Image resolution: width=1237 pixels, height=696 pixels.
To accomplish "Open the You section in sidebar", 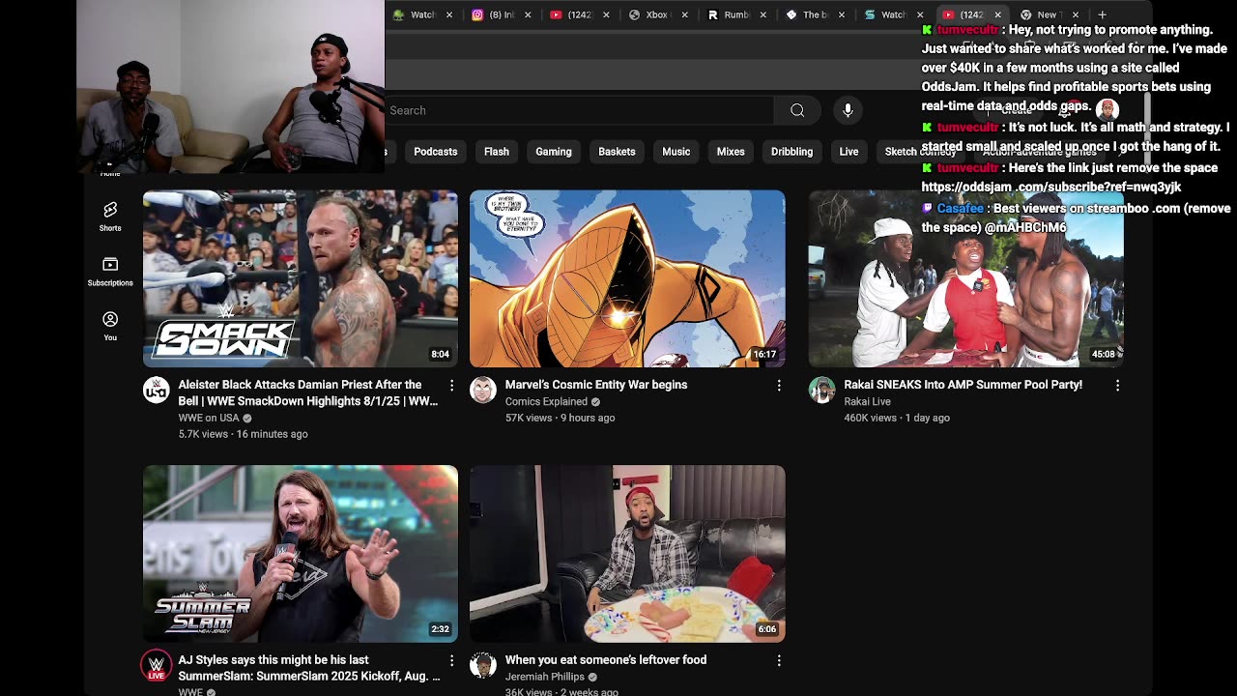I will coord(110,326).
